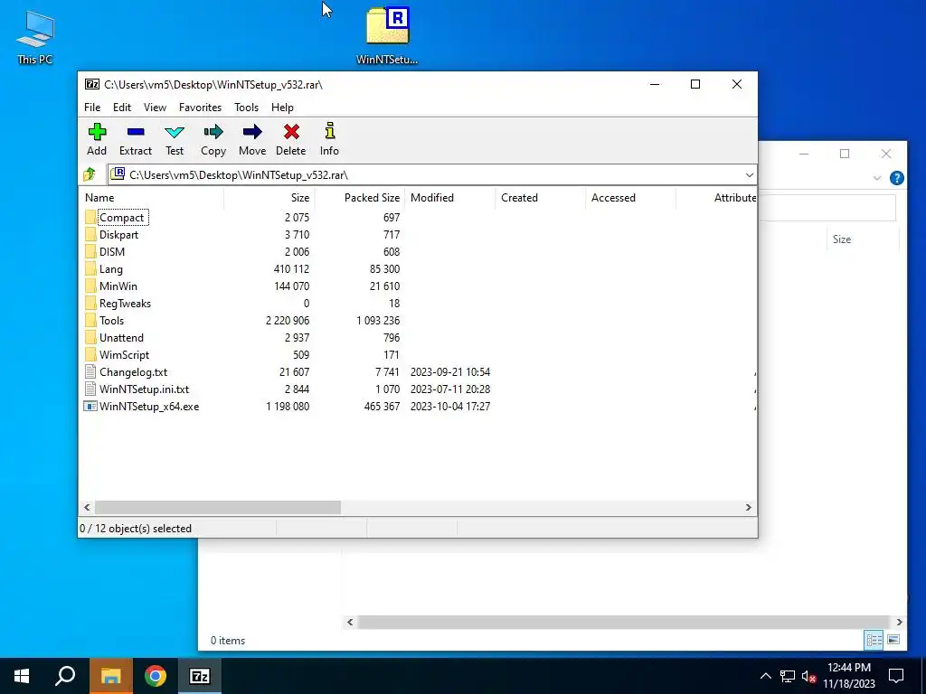This screenshot has height=694, width=926.
Task: Expand the address bar path dropdown
Action: [x=749, y=174]
